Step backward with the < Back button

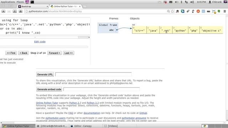click(x=24, y=53)
